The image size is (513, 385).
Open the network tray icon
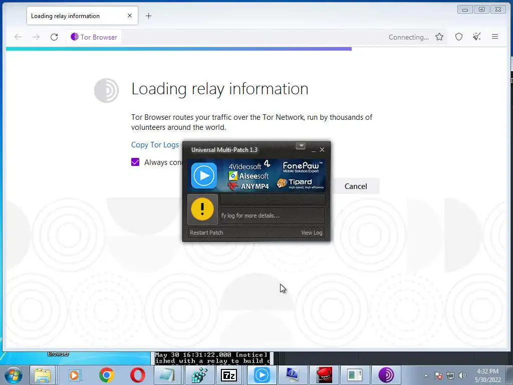point(450,375)
